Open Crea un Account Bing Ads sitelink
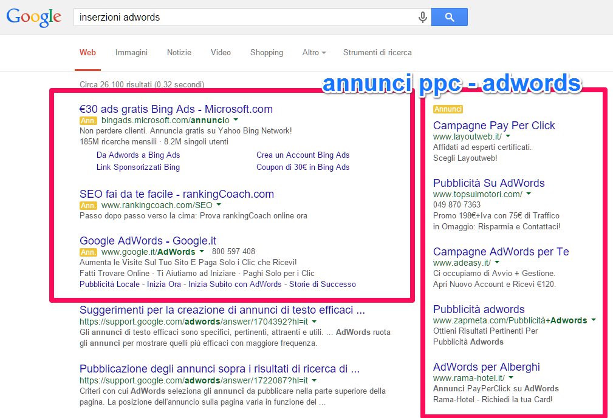 click(303, 155)
